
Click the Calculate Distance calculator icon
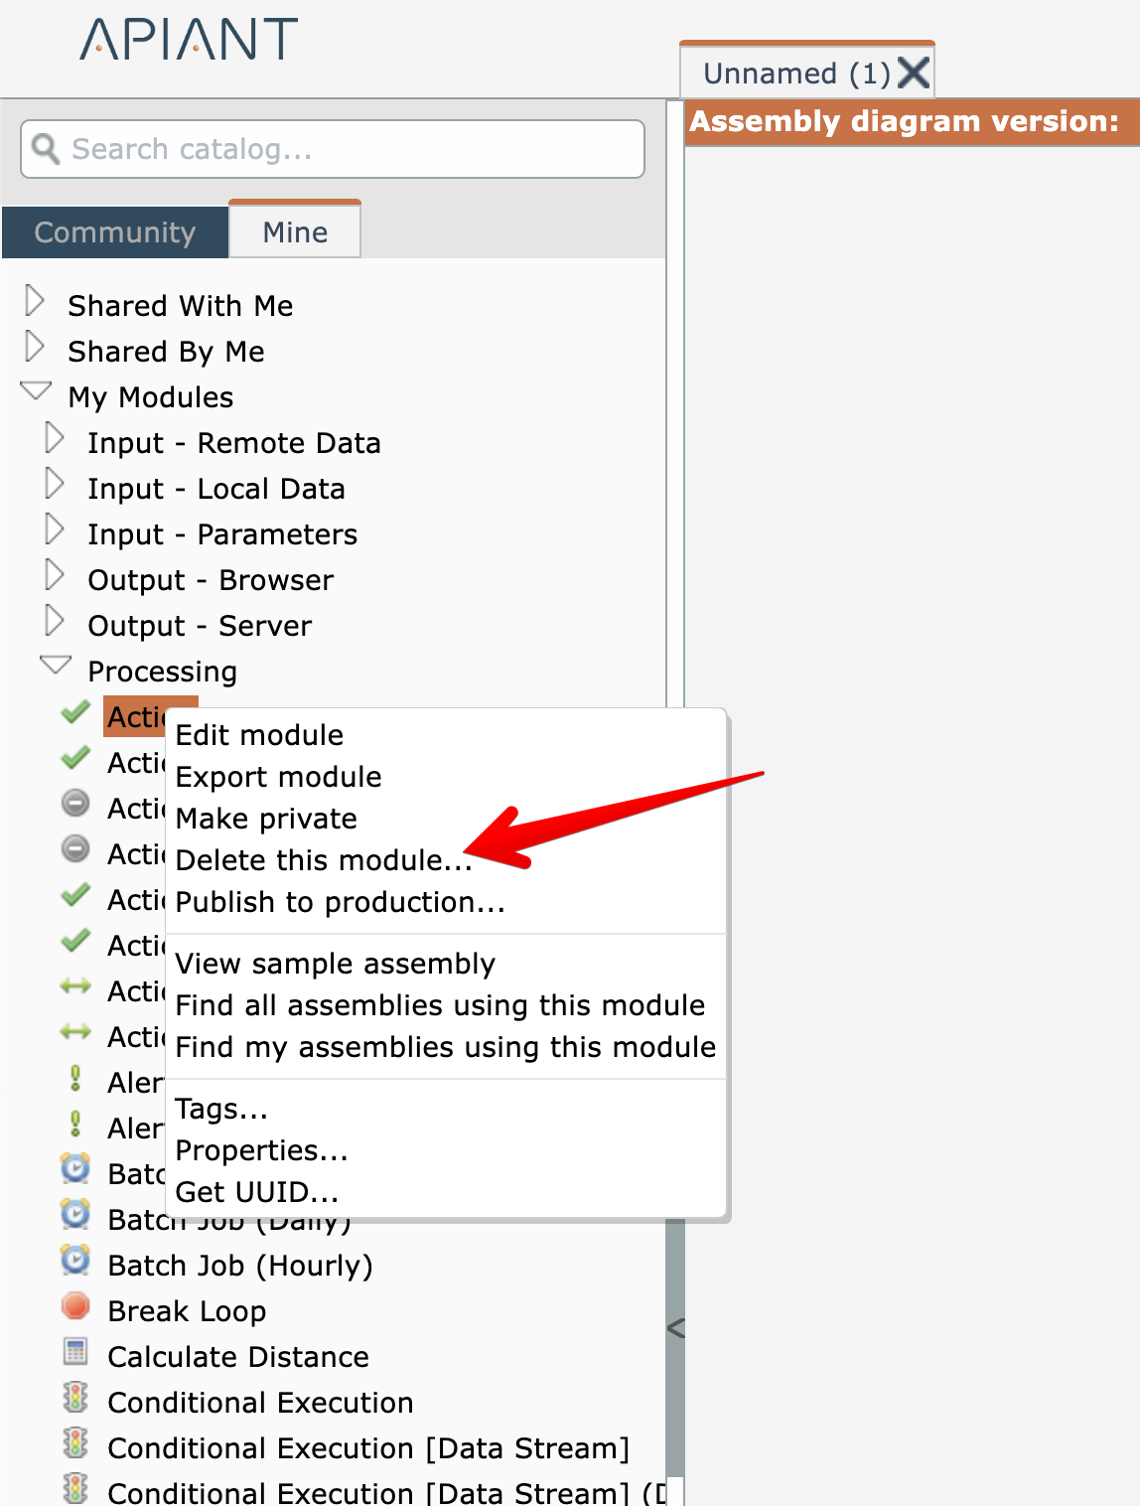75,1353
